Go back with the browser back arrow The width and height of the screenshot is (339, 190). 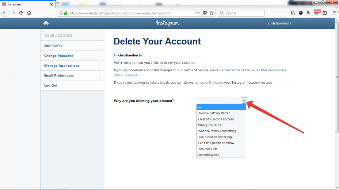pyautogui.click(x=5, y=13)
